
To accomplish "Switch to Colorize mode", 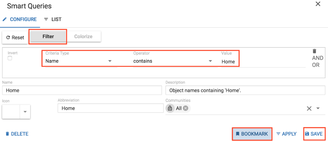I will 83,37.
